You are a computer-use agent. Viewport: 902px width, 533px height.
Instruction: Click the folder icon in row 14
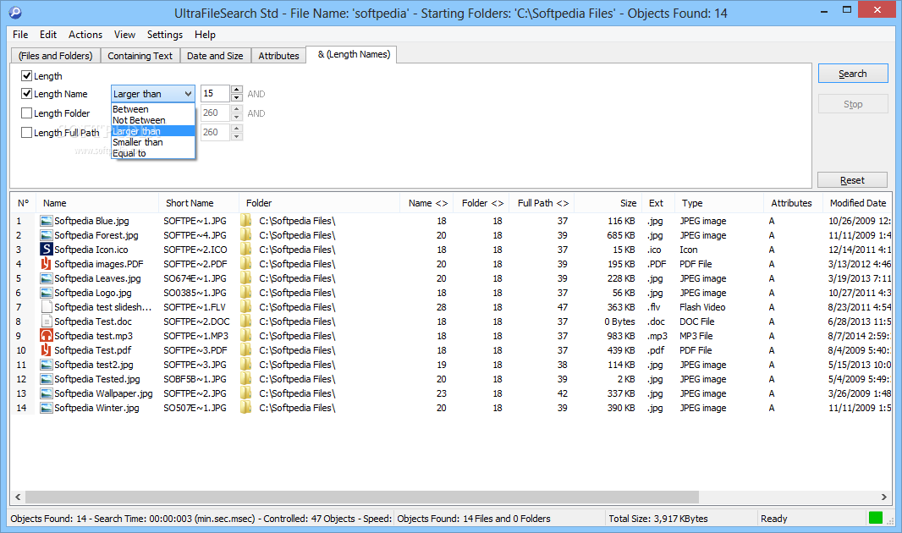246,408
